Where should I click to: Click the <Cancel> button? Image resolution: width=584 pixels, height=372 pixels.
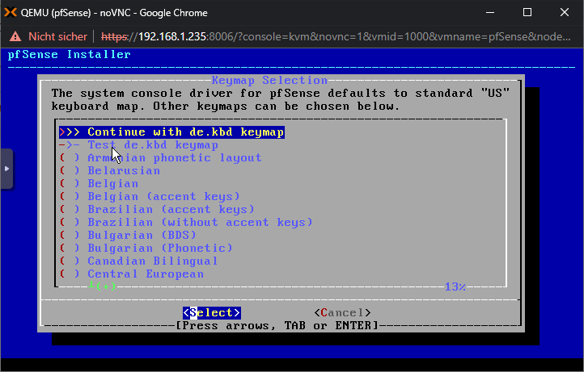pos(342,313)
